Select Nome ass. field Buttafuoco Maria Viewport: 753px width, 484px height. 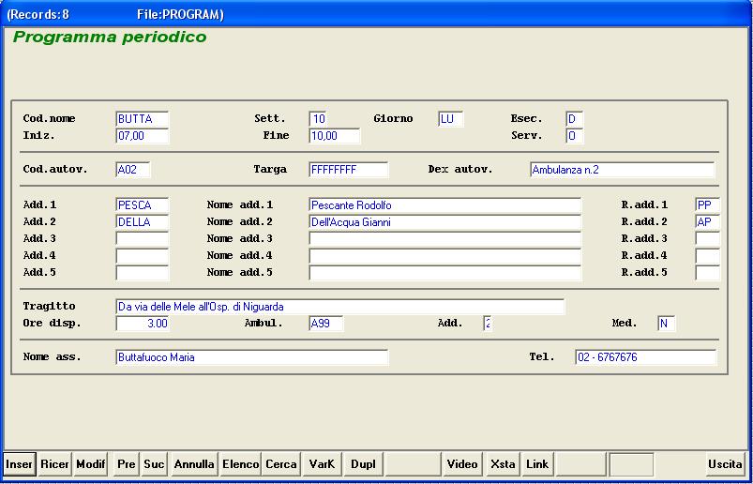251,357
